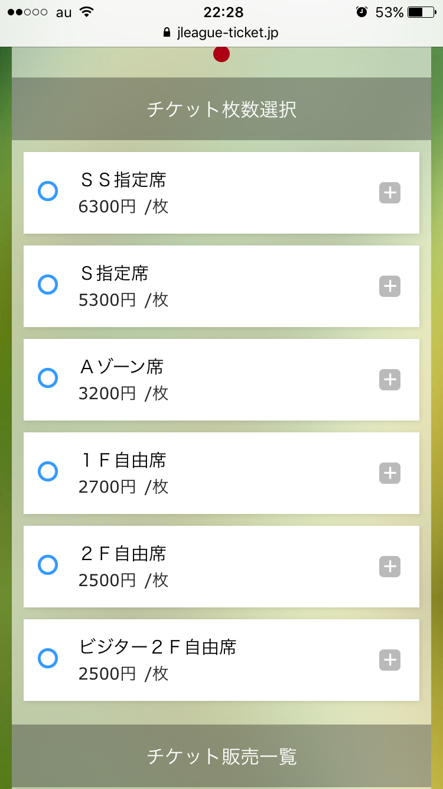Tap the plus icon for ２Ｆ自由席
This screenshot has width=443, height=789.
390,567
